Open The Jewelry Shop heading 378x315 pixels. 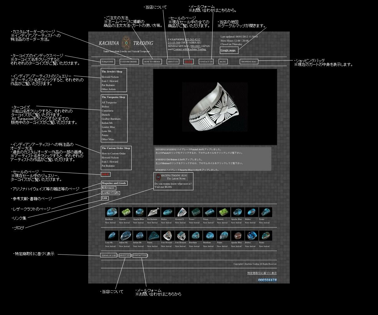point(112,72)
